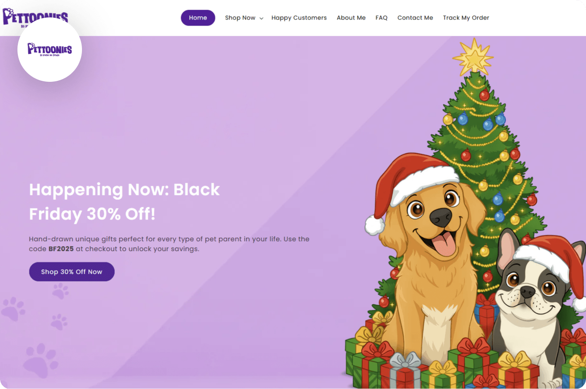Click the gold star atop the tree
The width and height of the screenshot is (586, 389).
pos(473,57)
